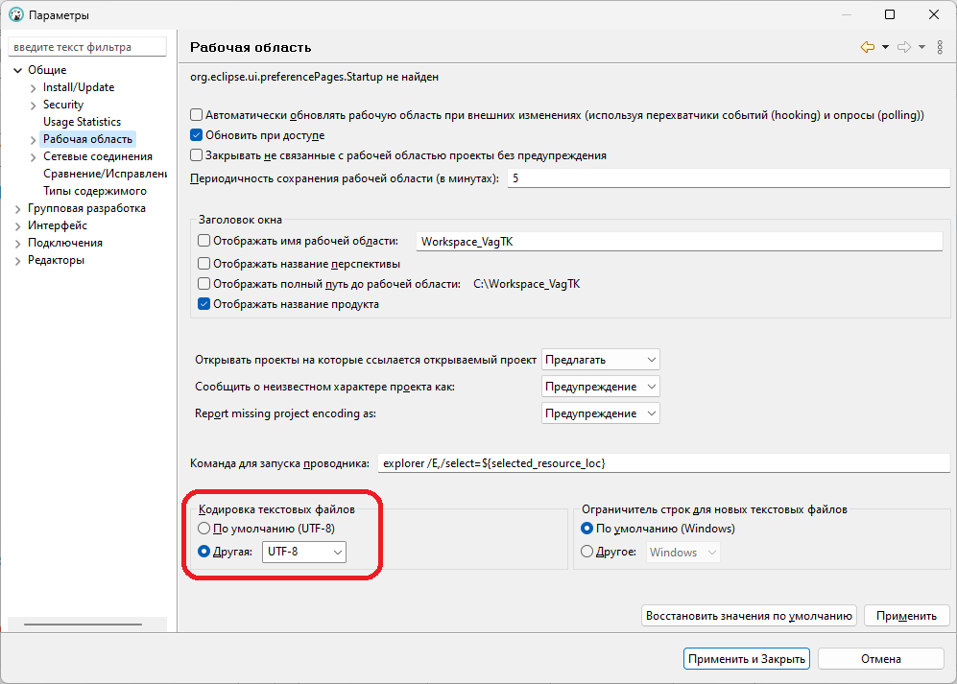Open the forward history dropdown arrow
Viewport: 957px width, 684px height.
pyautogui.click(x=921, y=47)
